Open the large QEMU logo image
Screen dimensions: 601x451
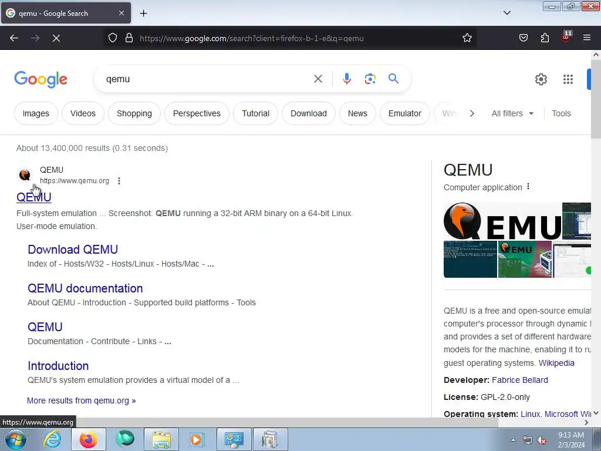coord(502,221)
